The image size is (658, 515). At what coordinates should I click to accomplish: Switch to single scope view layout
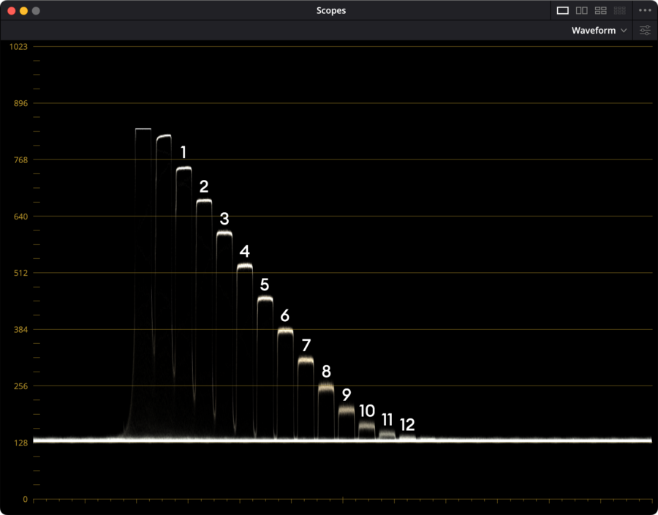coord(562,10)
